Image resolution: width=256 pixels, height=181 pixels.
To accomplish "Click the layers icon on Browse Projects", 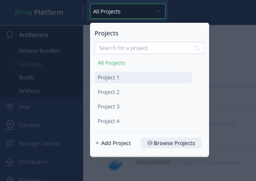I will [x=150, y=143].
